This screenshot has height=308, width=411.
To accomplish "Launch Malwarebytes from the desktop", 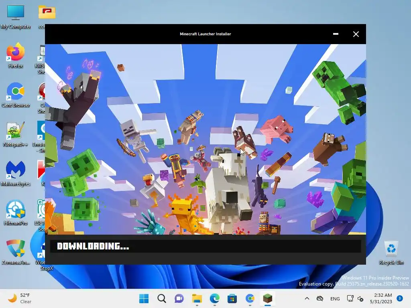I will click(16, 174).
